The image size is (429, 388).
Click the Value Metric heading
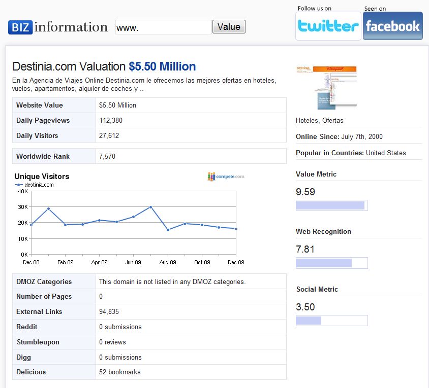point(316,174)
